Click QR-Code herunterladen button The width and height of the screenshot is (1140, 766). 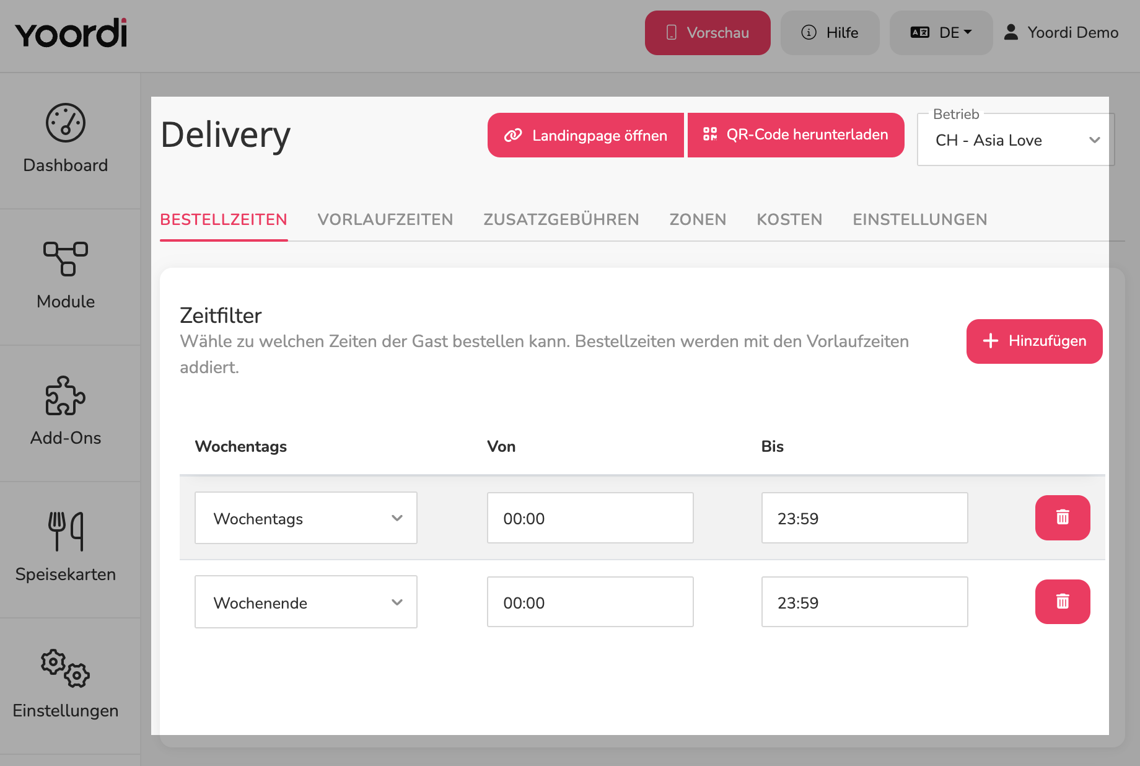(x=796, y=135)
